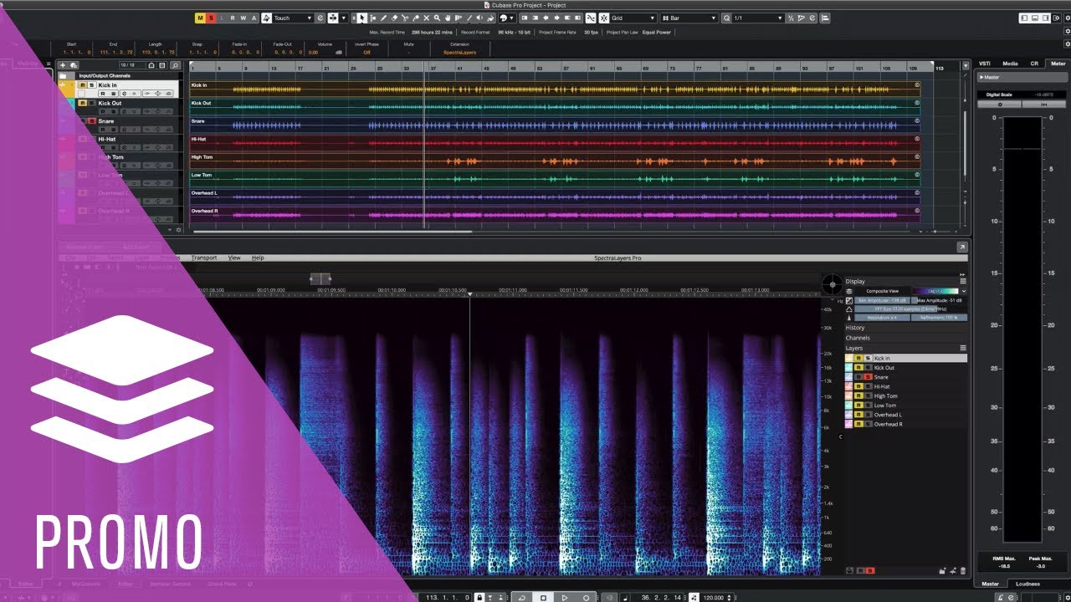Open the 1/1 quantize preset dropdown
Viewport: 1071px width, 602px height.
pyautogui.click(x=758, y=18)
